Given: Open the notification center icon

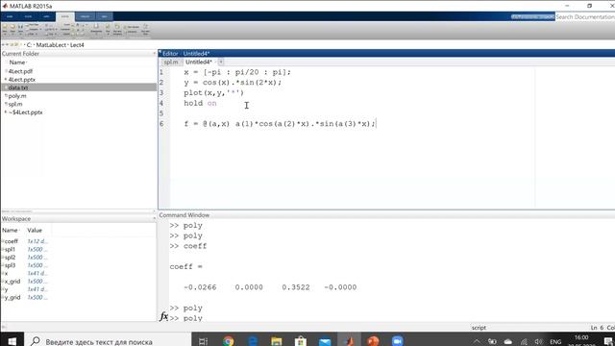Looking at the screenshot, I should pyautogui.click(x=608, y=342).
